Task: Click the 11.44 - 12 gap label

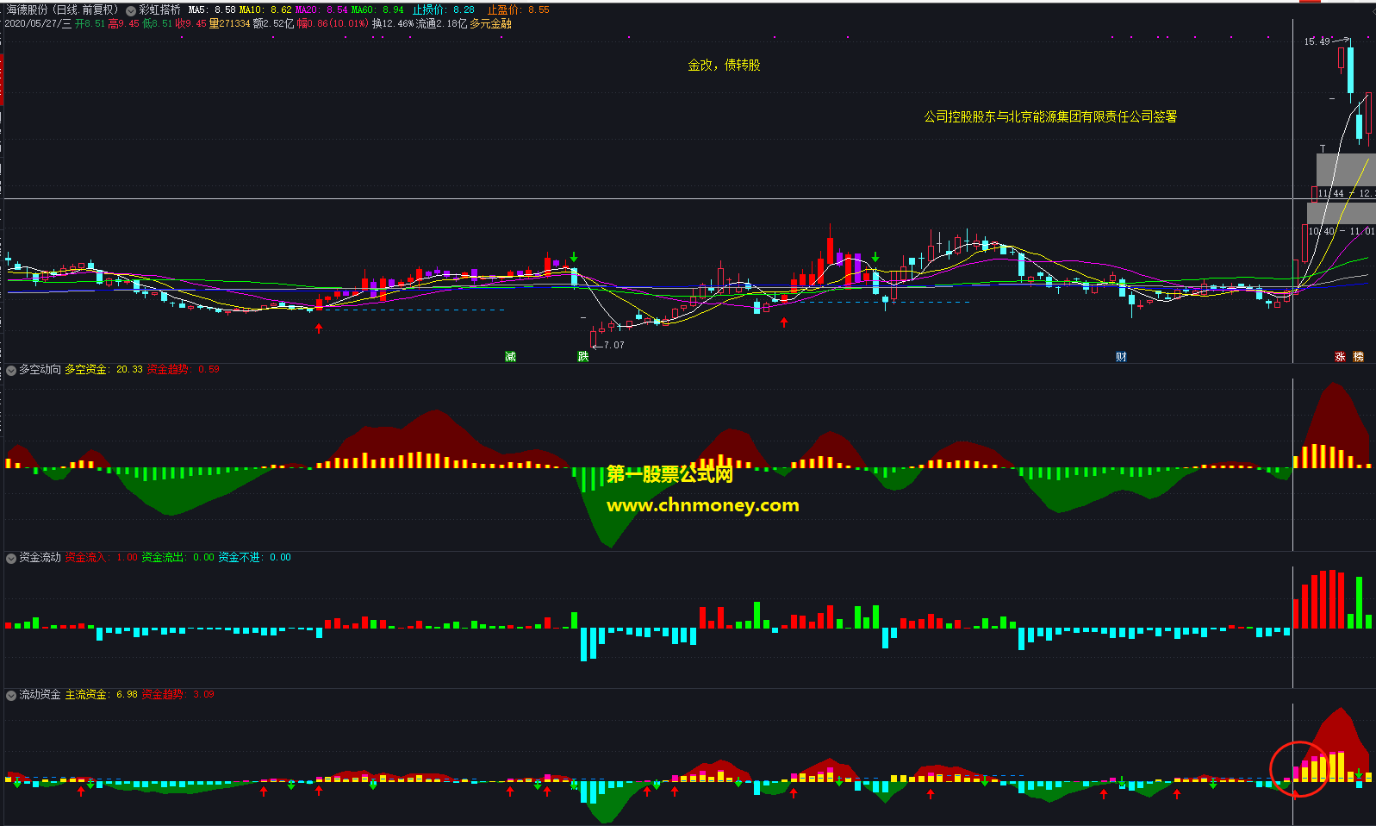Action: coord(1346,193)
